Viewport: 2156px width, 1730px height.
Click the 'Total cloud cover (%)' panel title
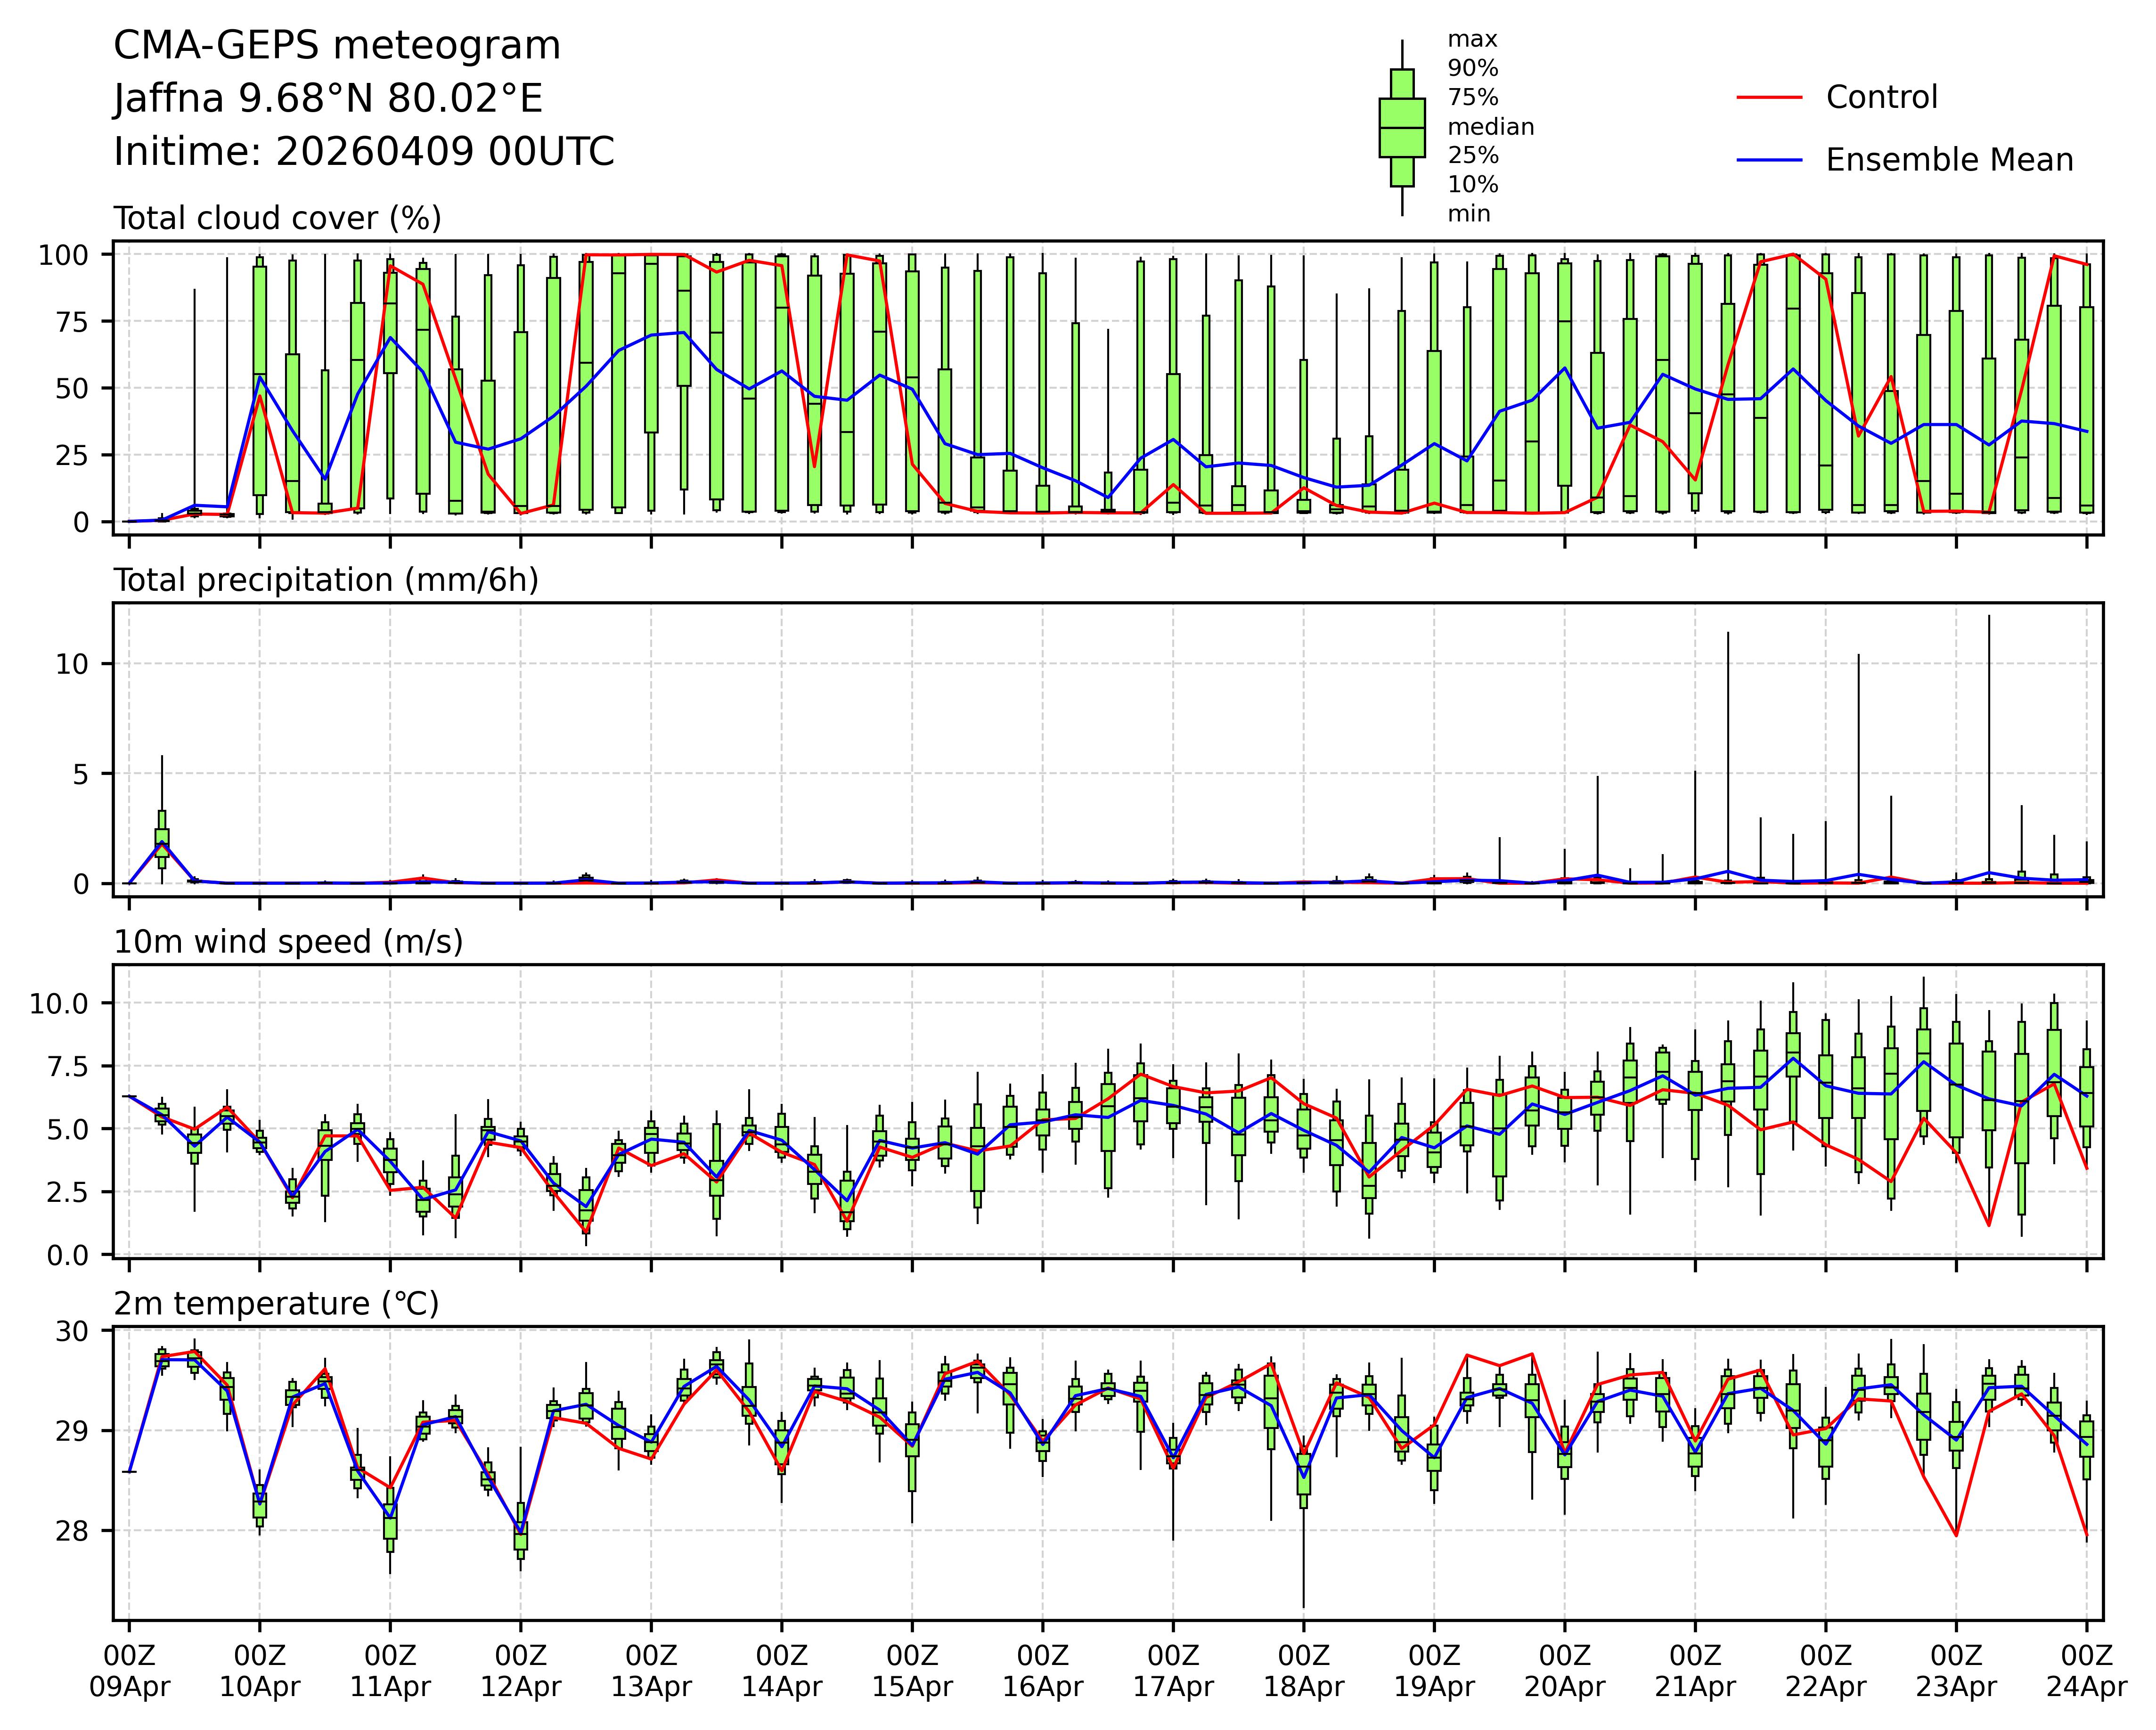point(277,218)
